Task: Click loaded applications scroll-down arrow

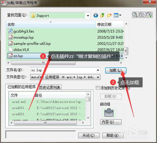Action: (x=88, y=118)
